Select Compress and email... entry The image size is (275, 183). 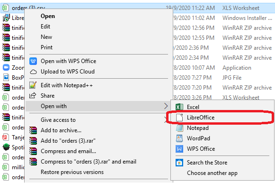(69, 151)
